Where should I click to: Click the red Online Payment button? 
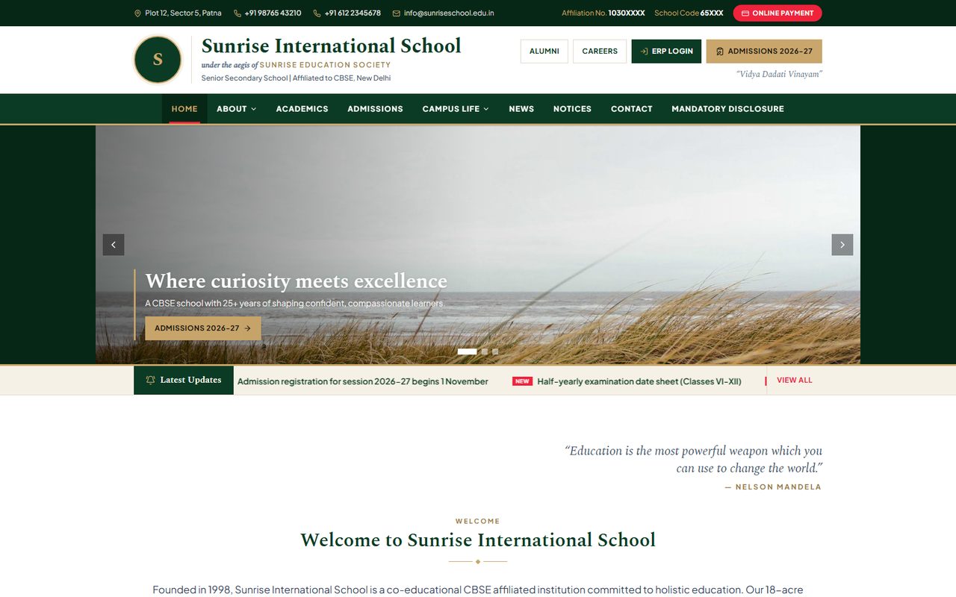click(x=777, y=13)
